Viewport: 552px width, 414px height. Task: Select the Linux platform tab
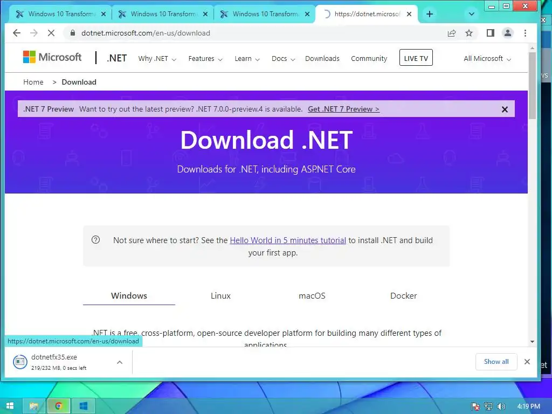[220, 296]
